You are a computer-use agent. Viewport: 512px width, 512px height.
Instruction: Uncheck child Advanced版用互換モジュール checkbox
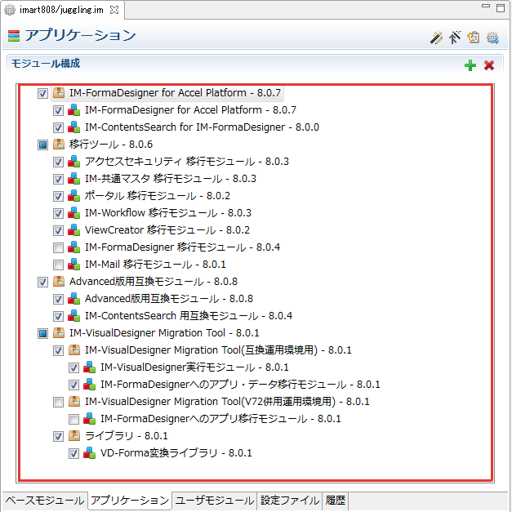tap(58, 299)
